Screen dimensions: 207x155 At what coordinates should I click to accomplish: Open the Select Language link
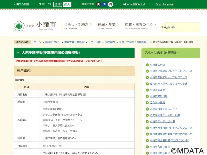tap(165, 4)
